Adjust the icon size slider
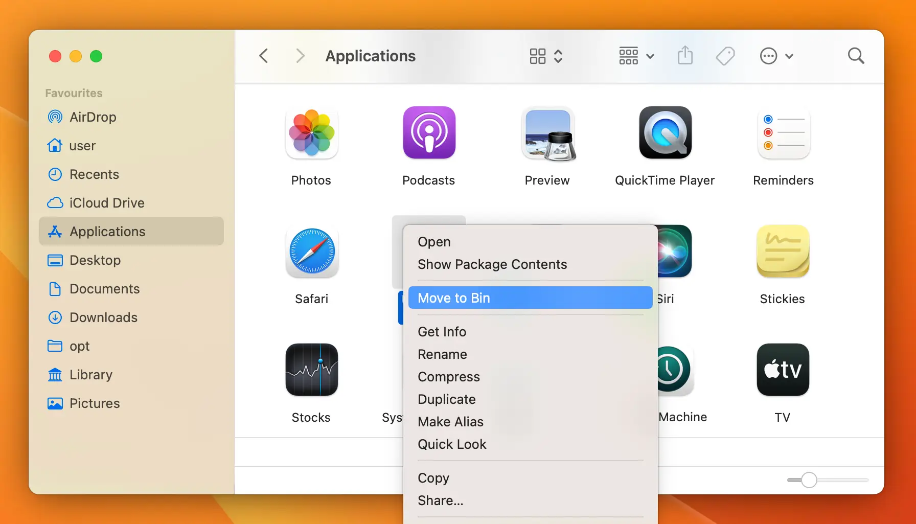Viewport: 916px width, 524px height. click(x=809, y=480)
